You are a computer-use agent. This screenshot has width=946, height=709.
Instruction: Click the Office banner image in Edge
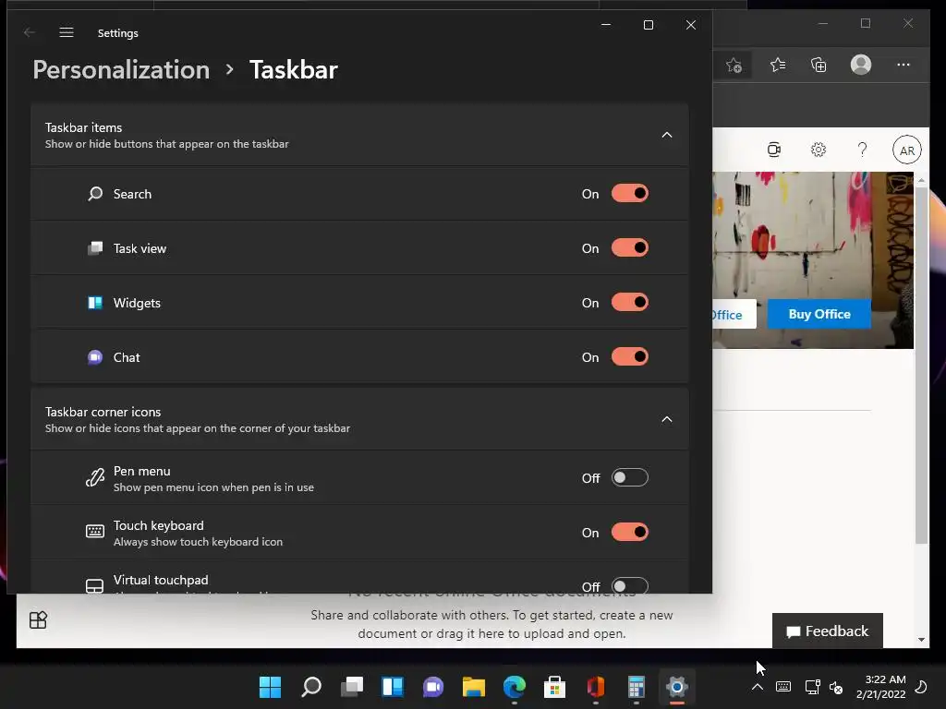click(813, 260)
